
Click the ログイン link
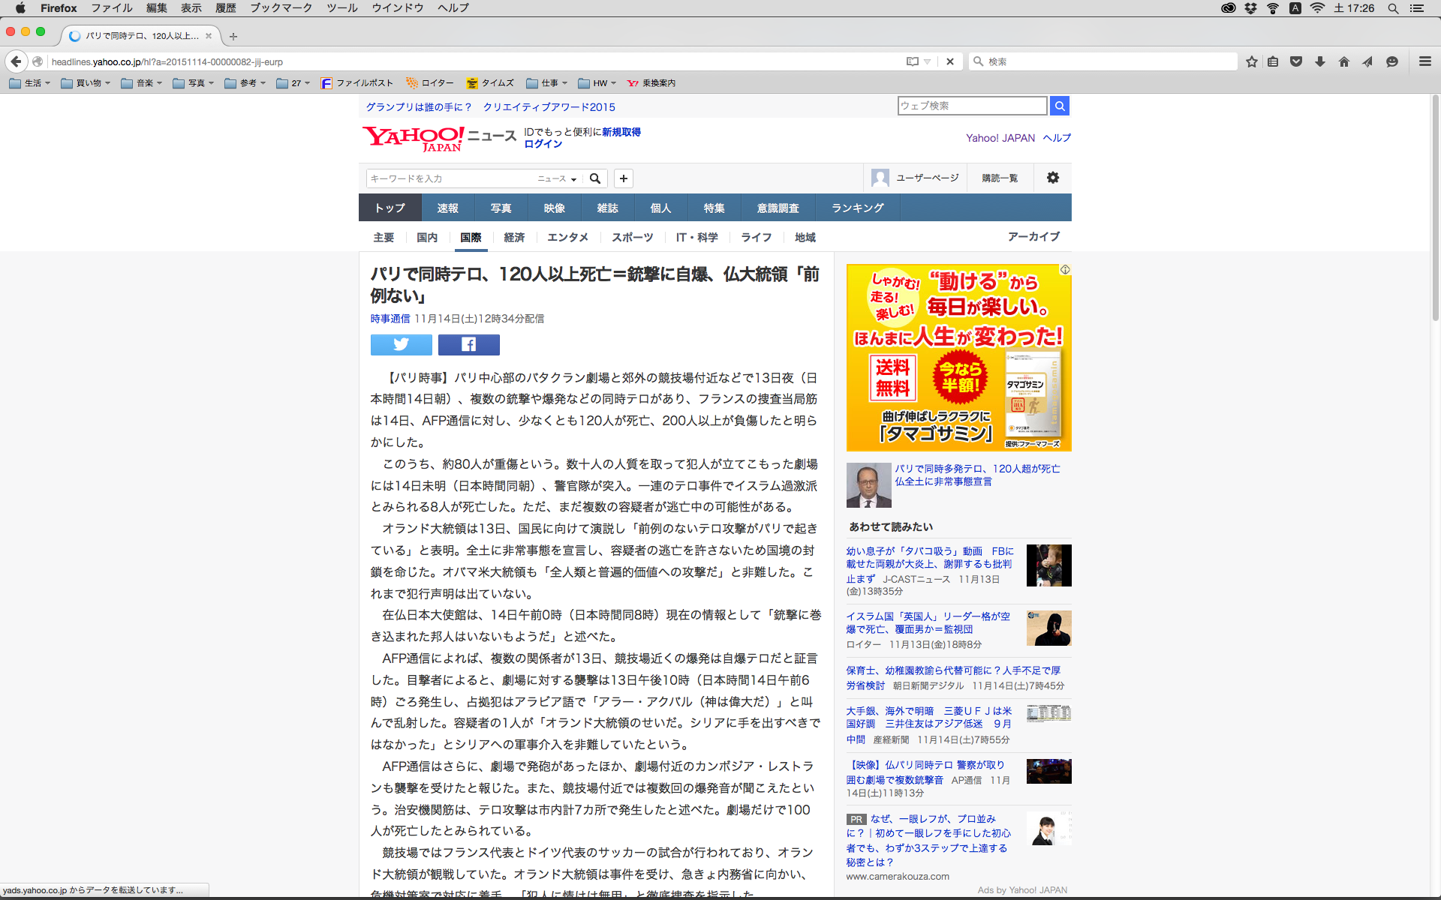tap(543, 144)
